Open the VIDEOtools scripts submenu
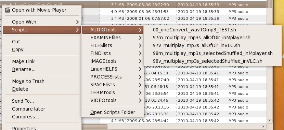The height and width of the screenshot is (130, 284). 113,100
